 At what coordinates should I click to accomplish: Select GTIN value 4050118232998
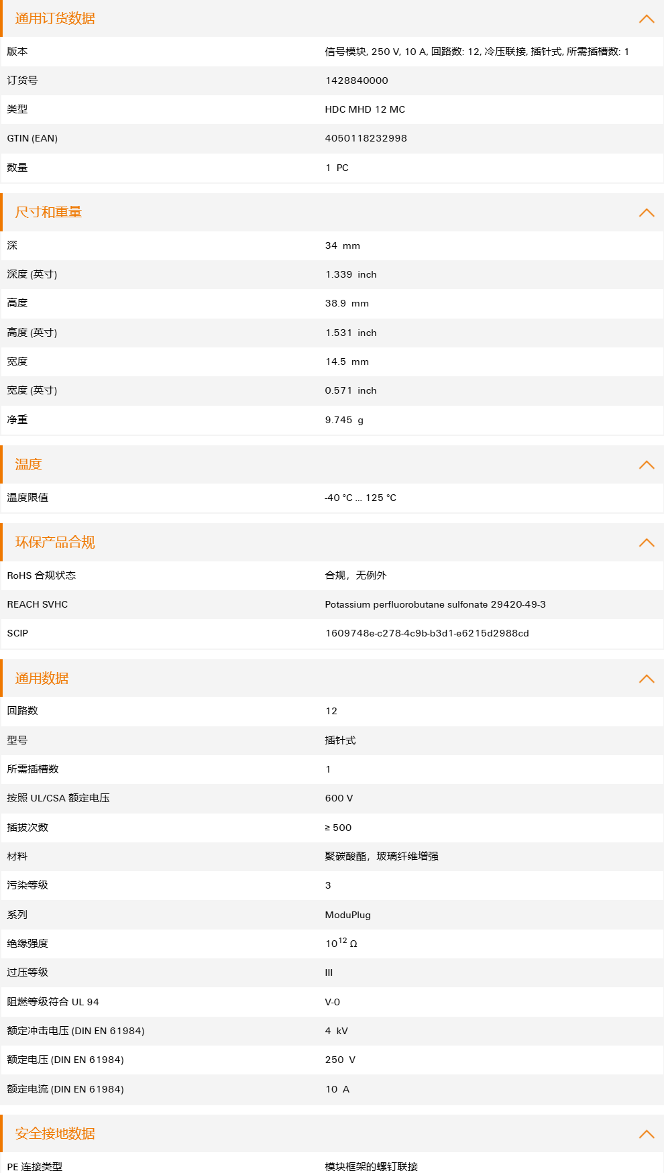(x=366, y=138)
